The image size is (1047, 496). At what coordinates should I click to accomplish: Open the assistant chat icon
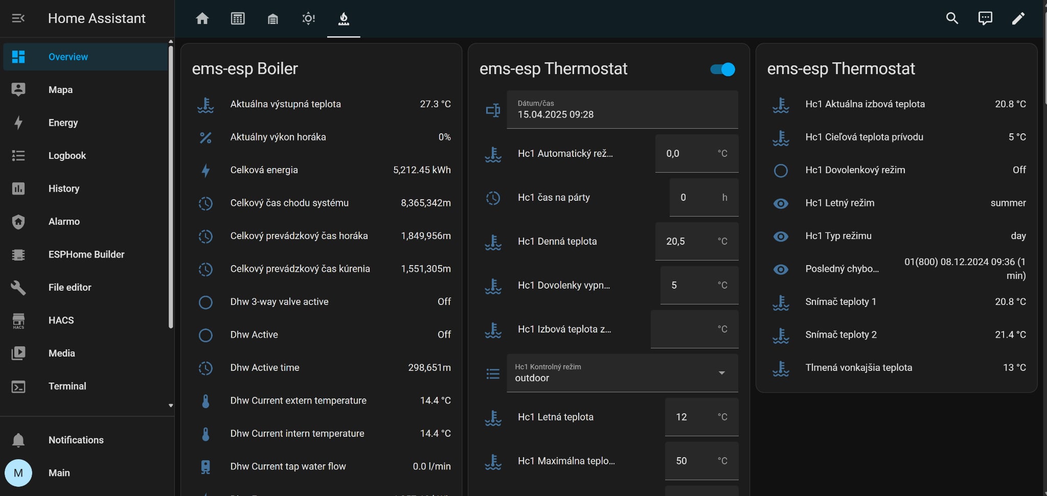tap(985, 18)
